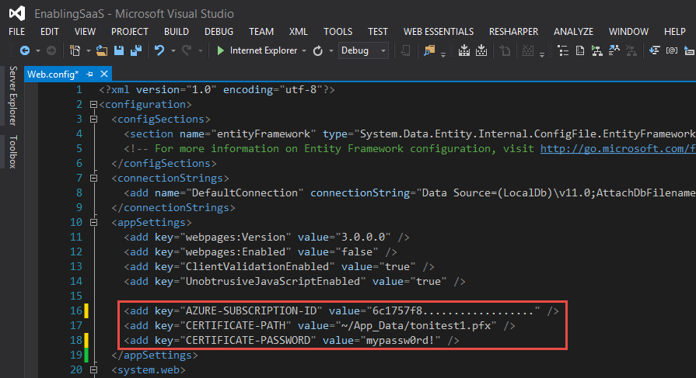Image resolution: width=696 pixels, height=378 pixels.
Task: Click the Save All icon
Action: tap(135, 50)
